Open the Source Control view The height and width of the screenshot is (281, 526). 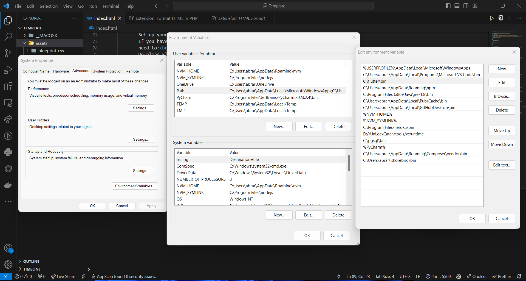pyautogui.click(x=8, y=53)
